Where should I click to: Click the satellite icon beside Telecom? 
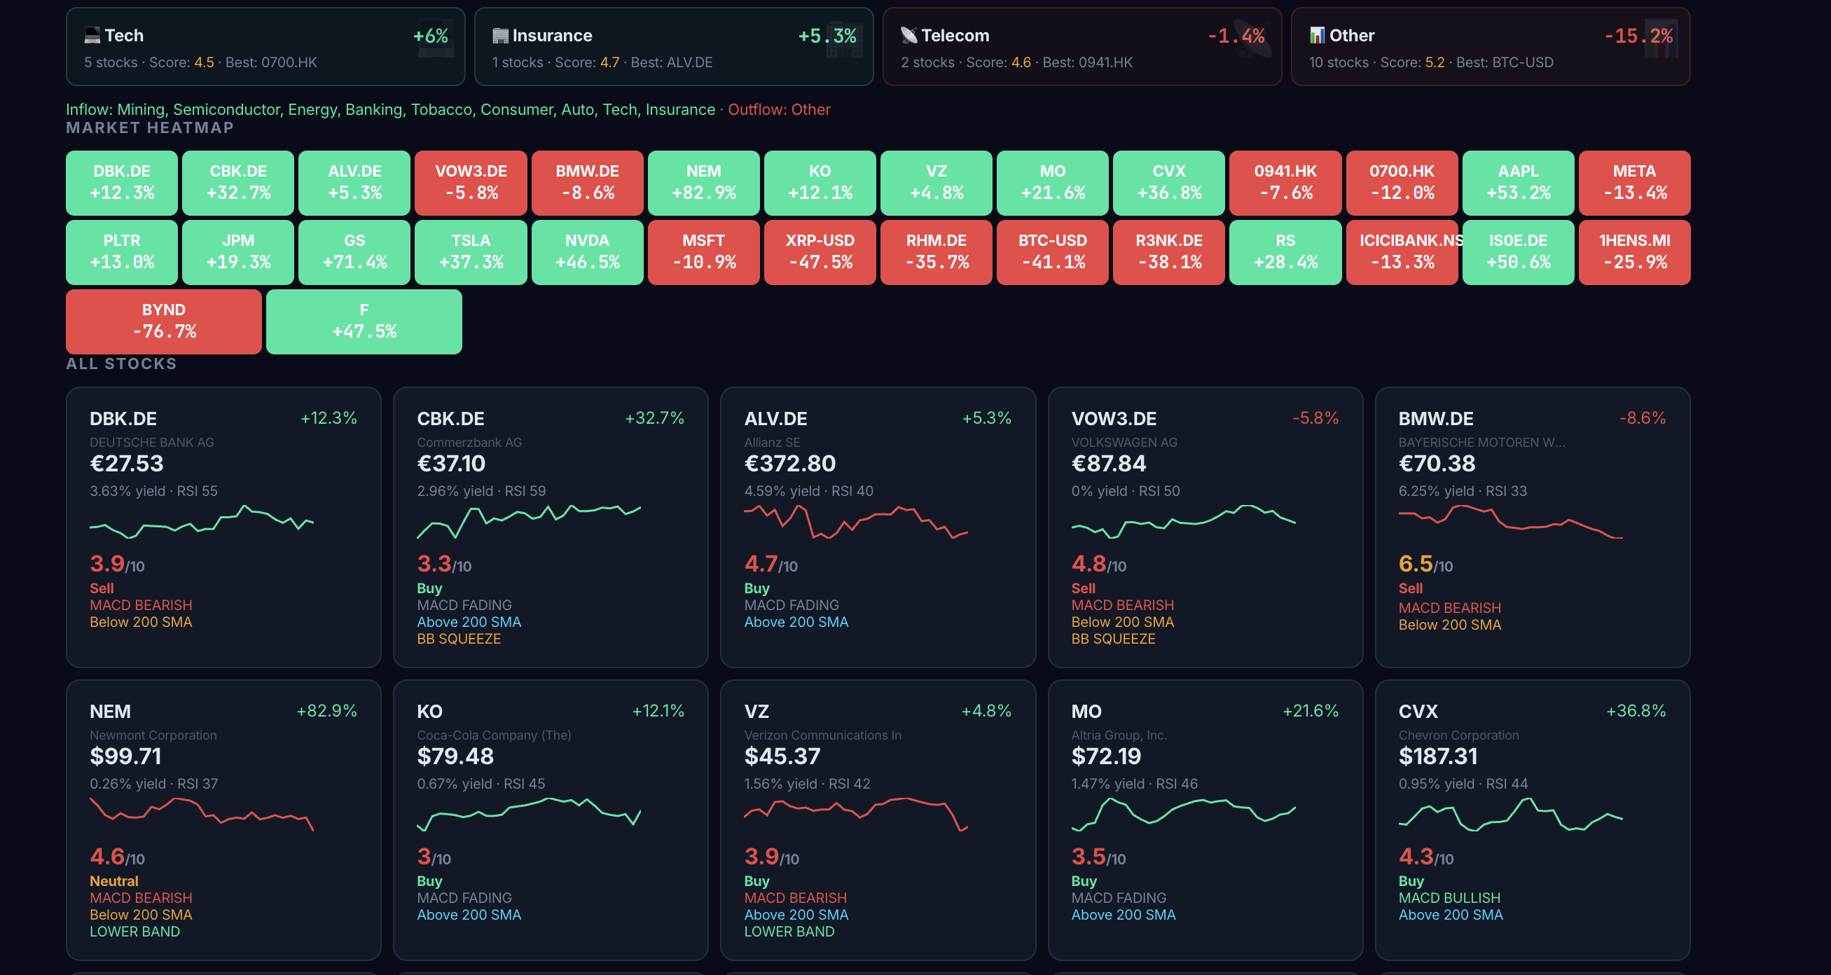[909, 35]
